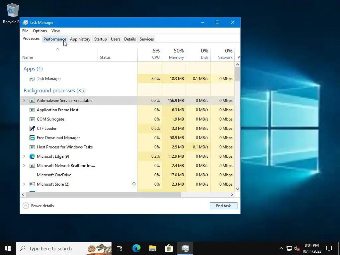
Task: Open File Explorer from the taskbar
Action: click(153, 248)
